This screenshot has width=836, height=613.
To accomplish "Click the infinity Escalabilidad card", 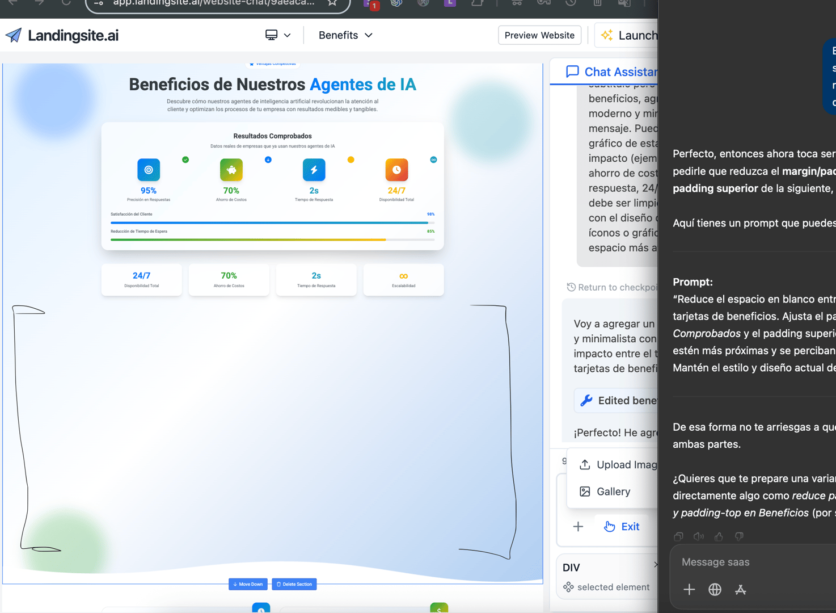I will (x=404, y=280).
